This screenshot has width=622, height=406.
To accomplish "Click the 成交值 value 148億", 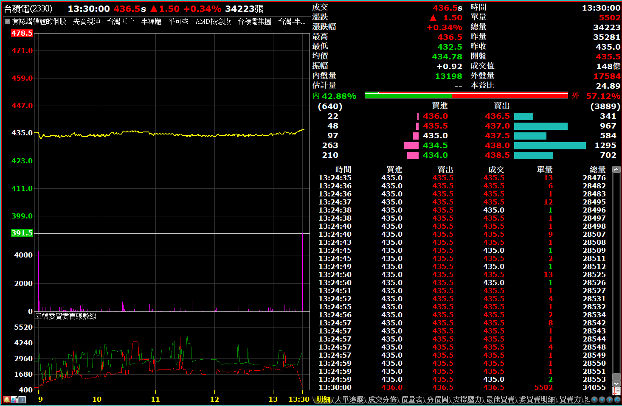I will click(x=608, y=66).
